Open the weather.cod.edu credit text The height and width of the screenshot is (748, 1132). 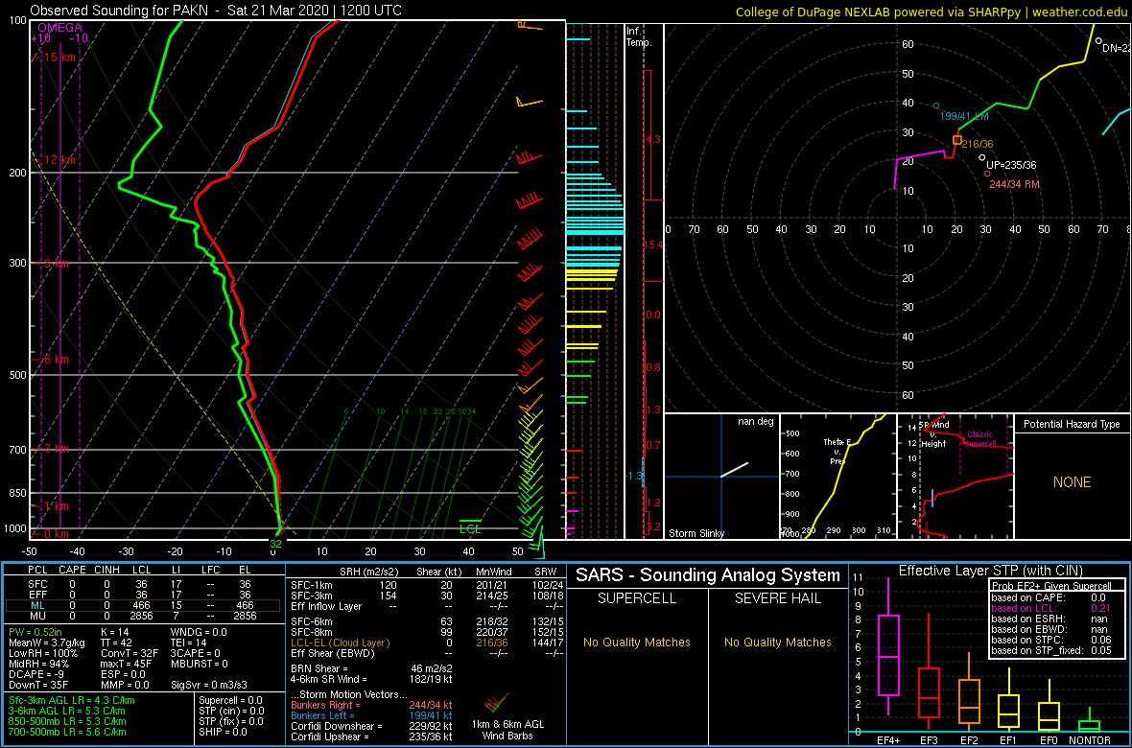click(x=932, y=12)
